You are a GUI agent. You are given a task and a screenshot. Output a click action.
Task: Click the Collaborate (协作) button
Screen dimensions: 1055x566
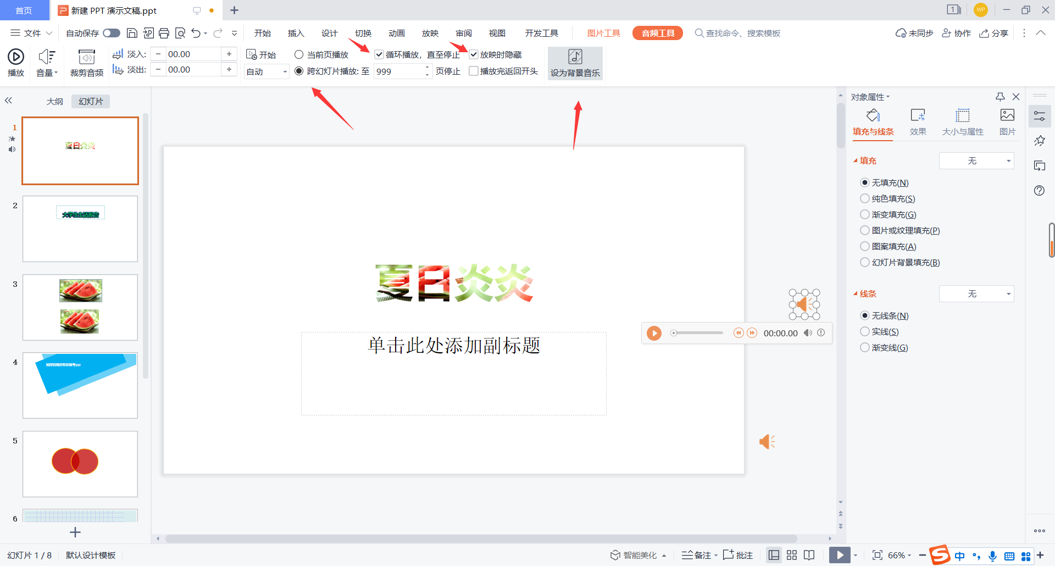pos(957,33)
